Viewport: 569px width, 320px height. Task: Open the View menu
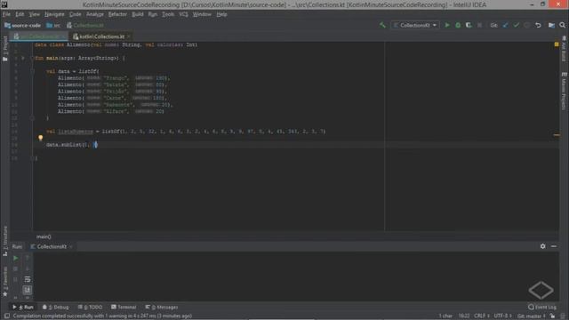coord(34,14)
